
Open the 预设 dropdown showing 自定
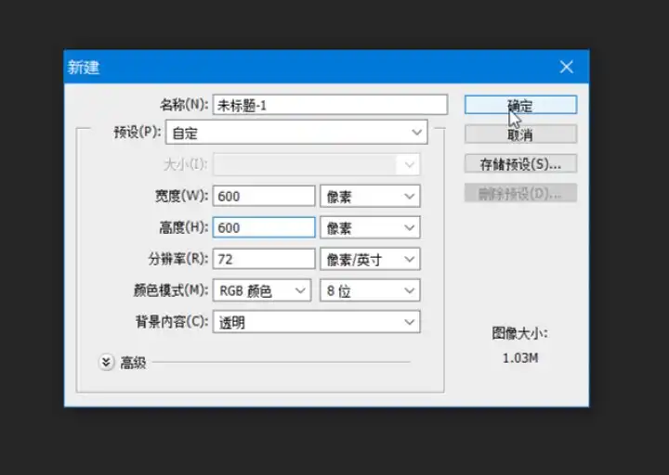296,133
